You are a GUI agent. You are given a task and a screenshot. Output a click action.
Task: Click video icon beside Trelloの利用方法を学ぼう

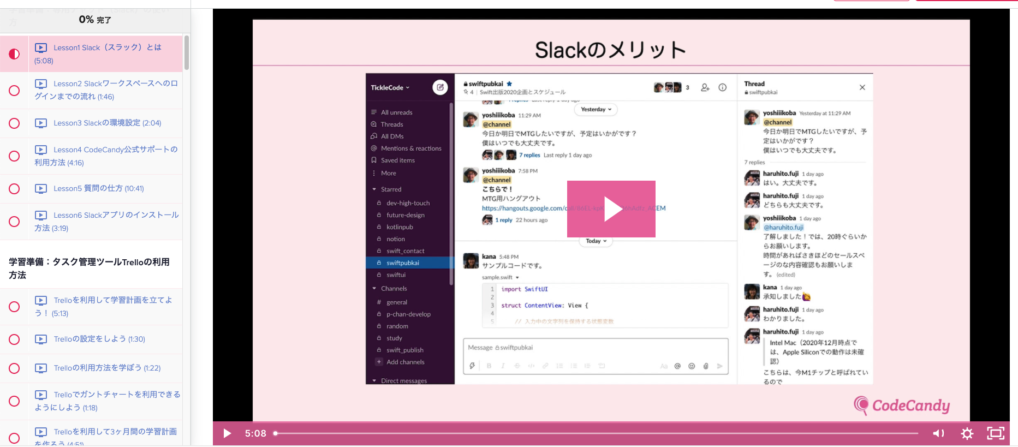coord(41,368)
